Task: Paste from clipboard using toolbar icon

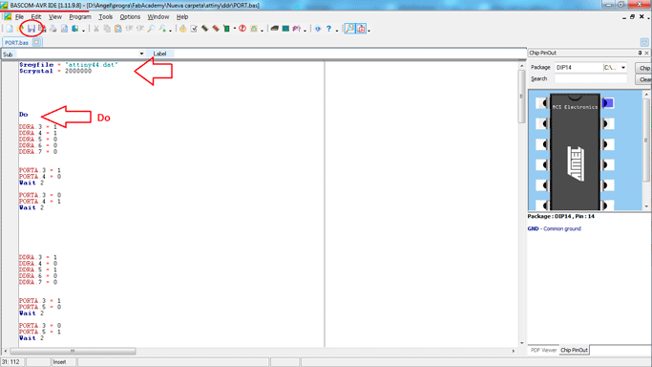Action: coord(118,29)
